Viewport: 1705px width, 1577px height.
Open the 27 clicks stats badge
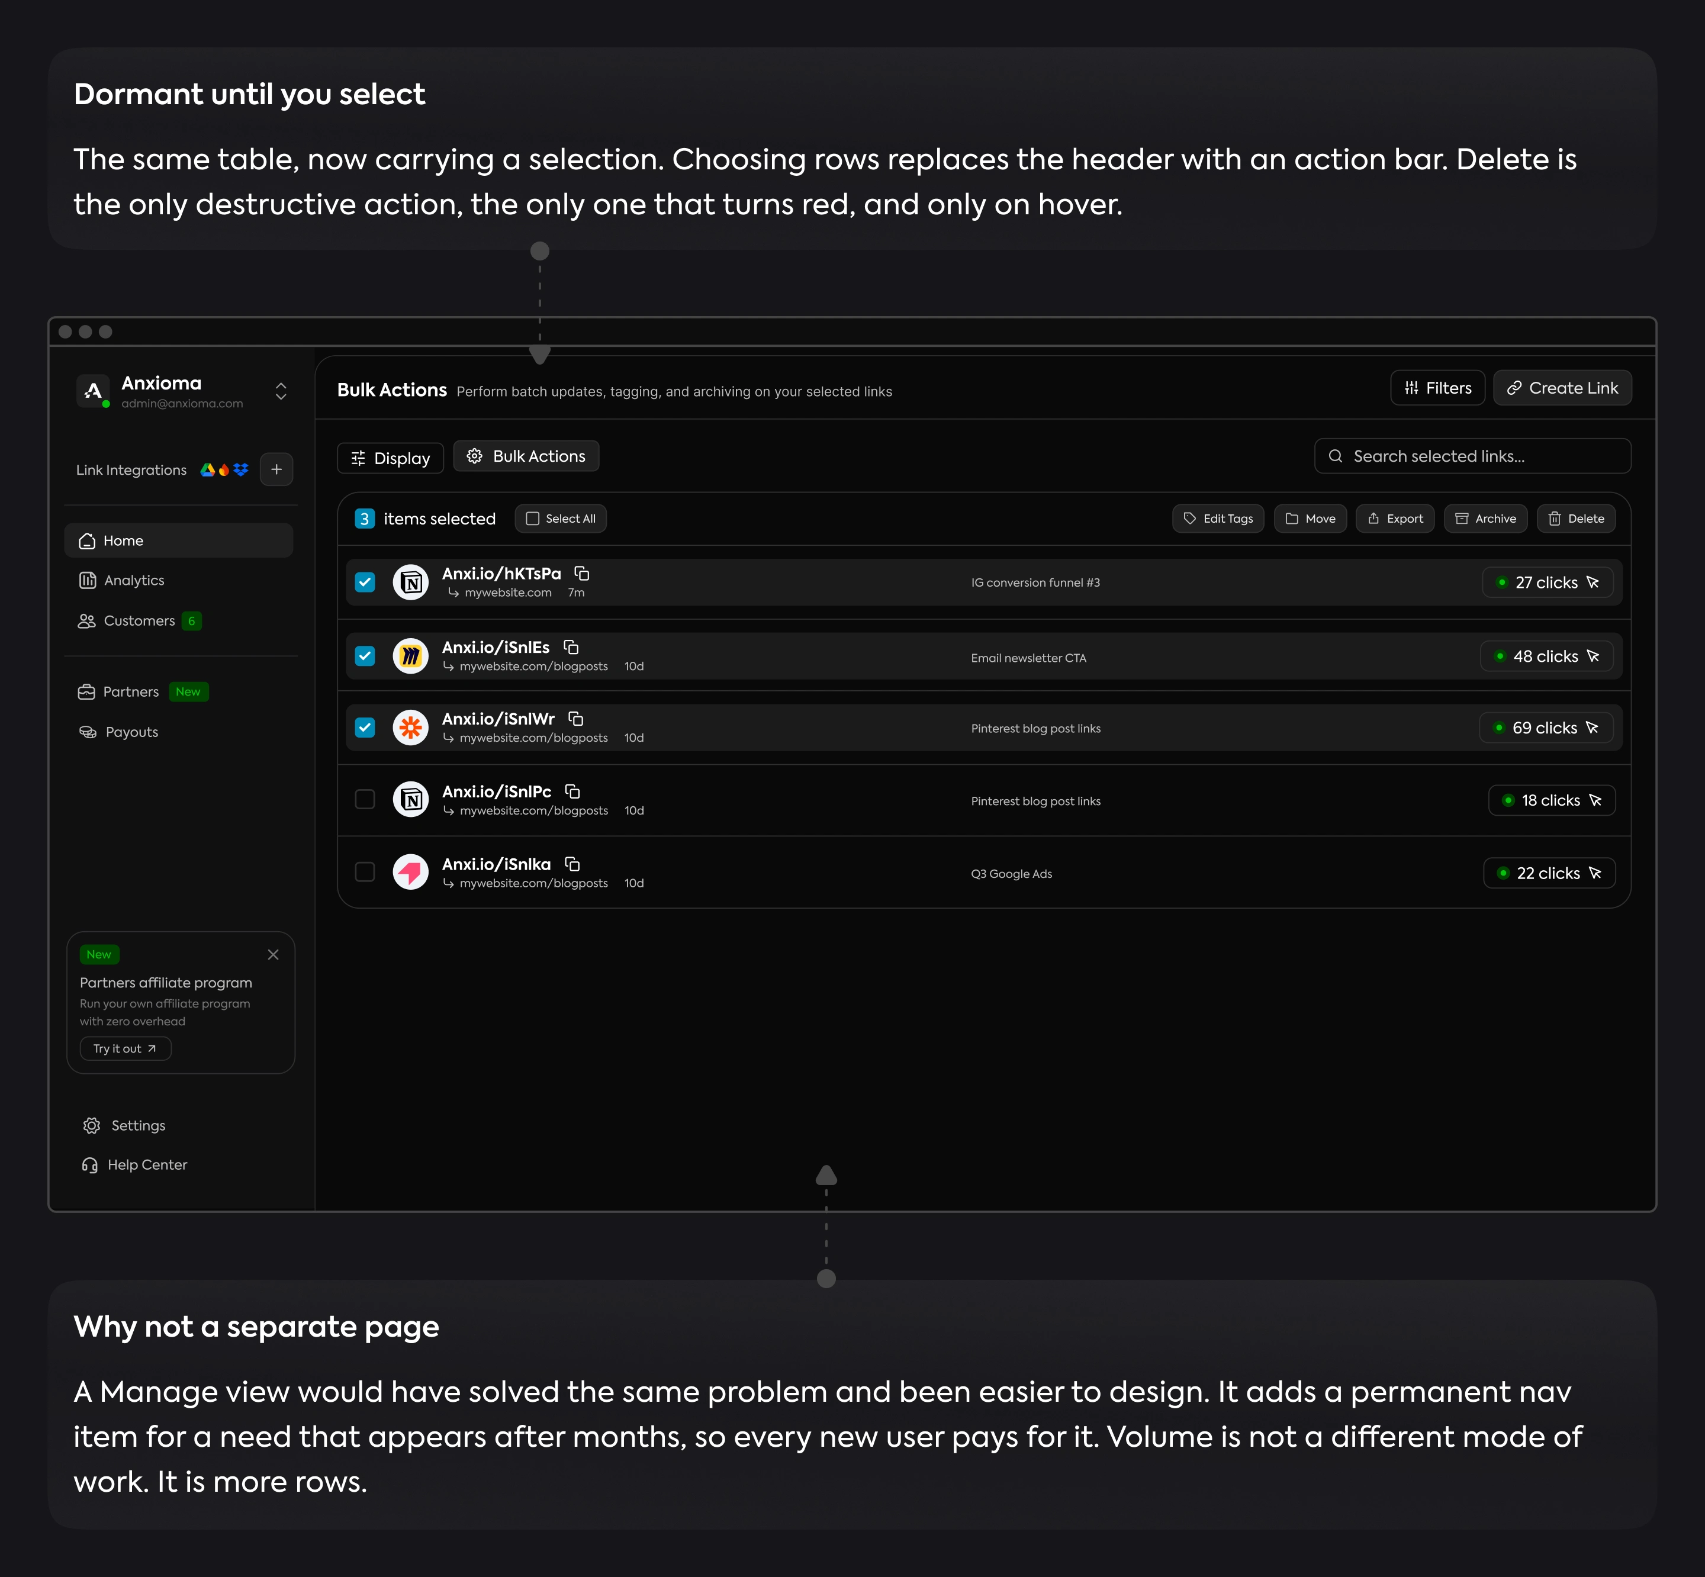pos(1548,582)
